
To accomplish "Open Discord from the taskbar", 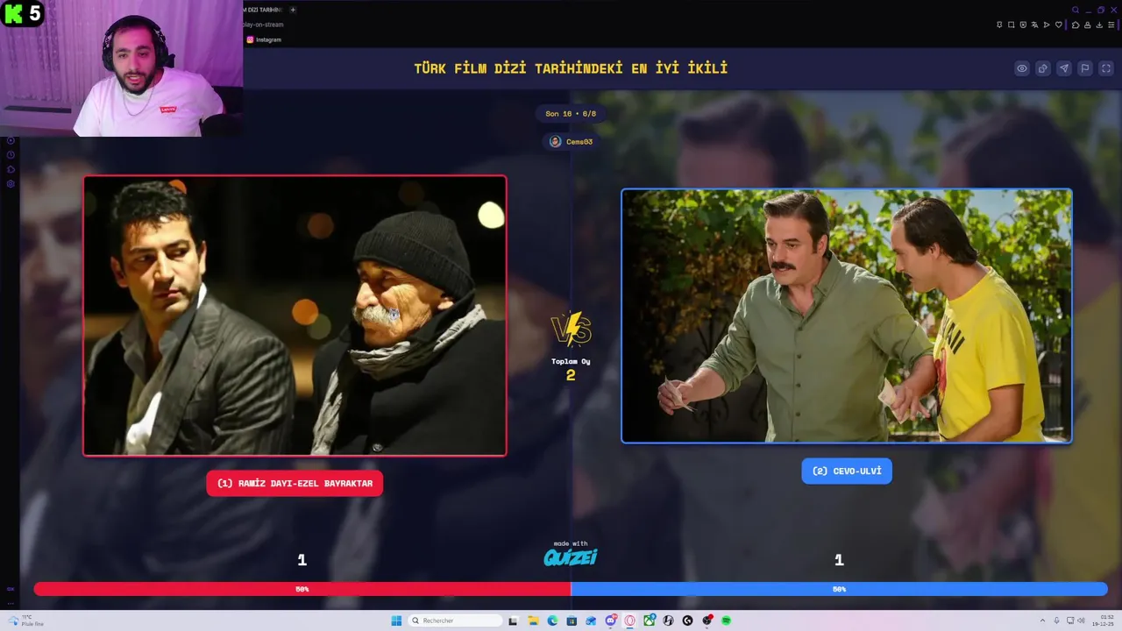I will coord(611,620).
